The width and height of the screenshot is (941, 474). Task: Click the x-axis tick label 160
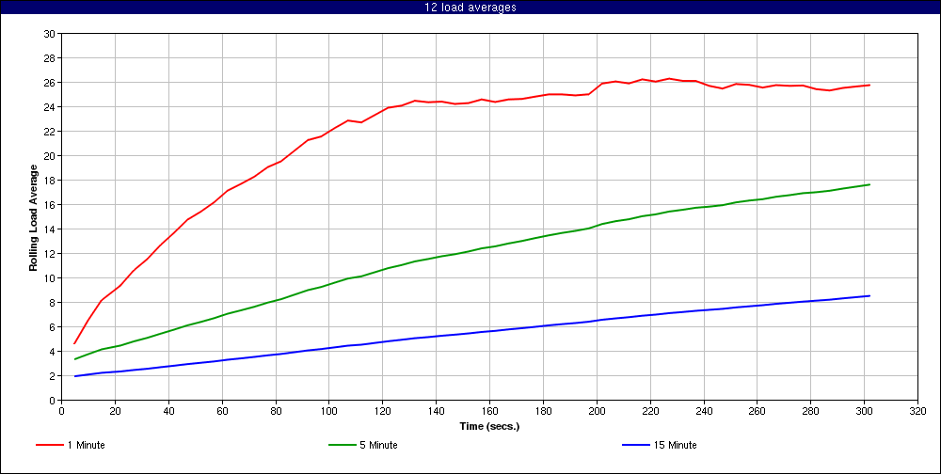[489, 411]
